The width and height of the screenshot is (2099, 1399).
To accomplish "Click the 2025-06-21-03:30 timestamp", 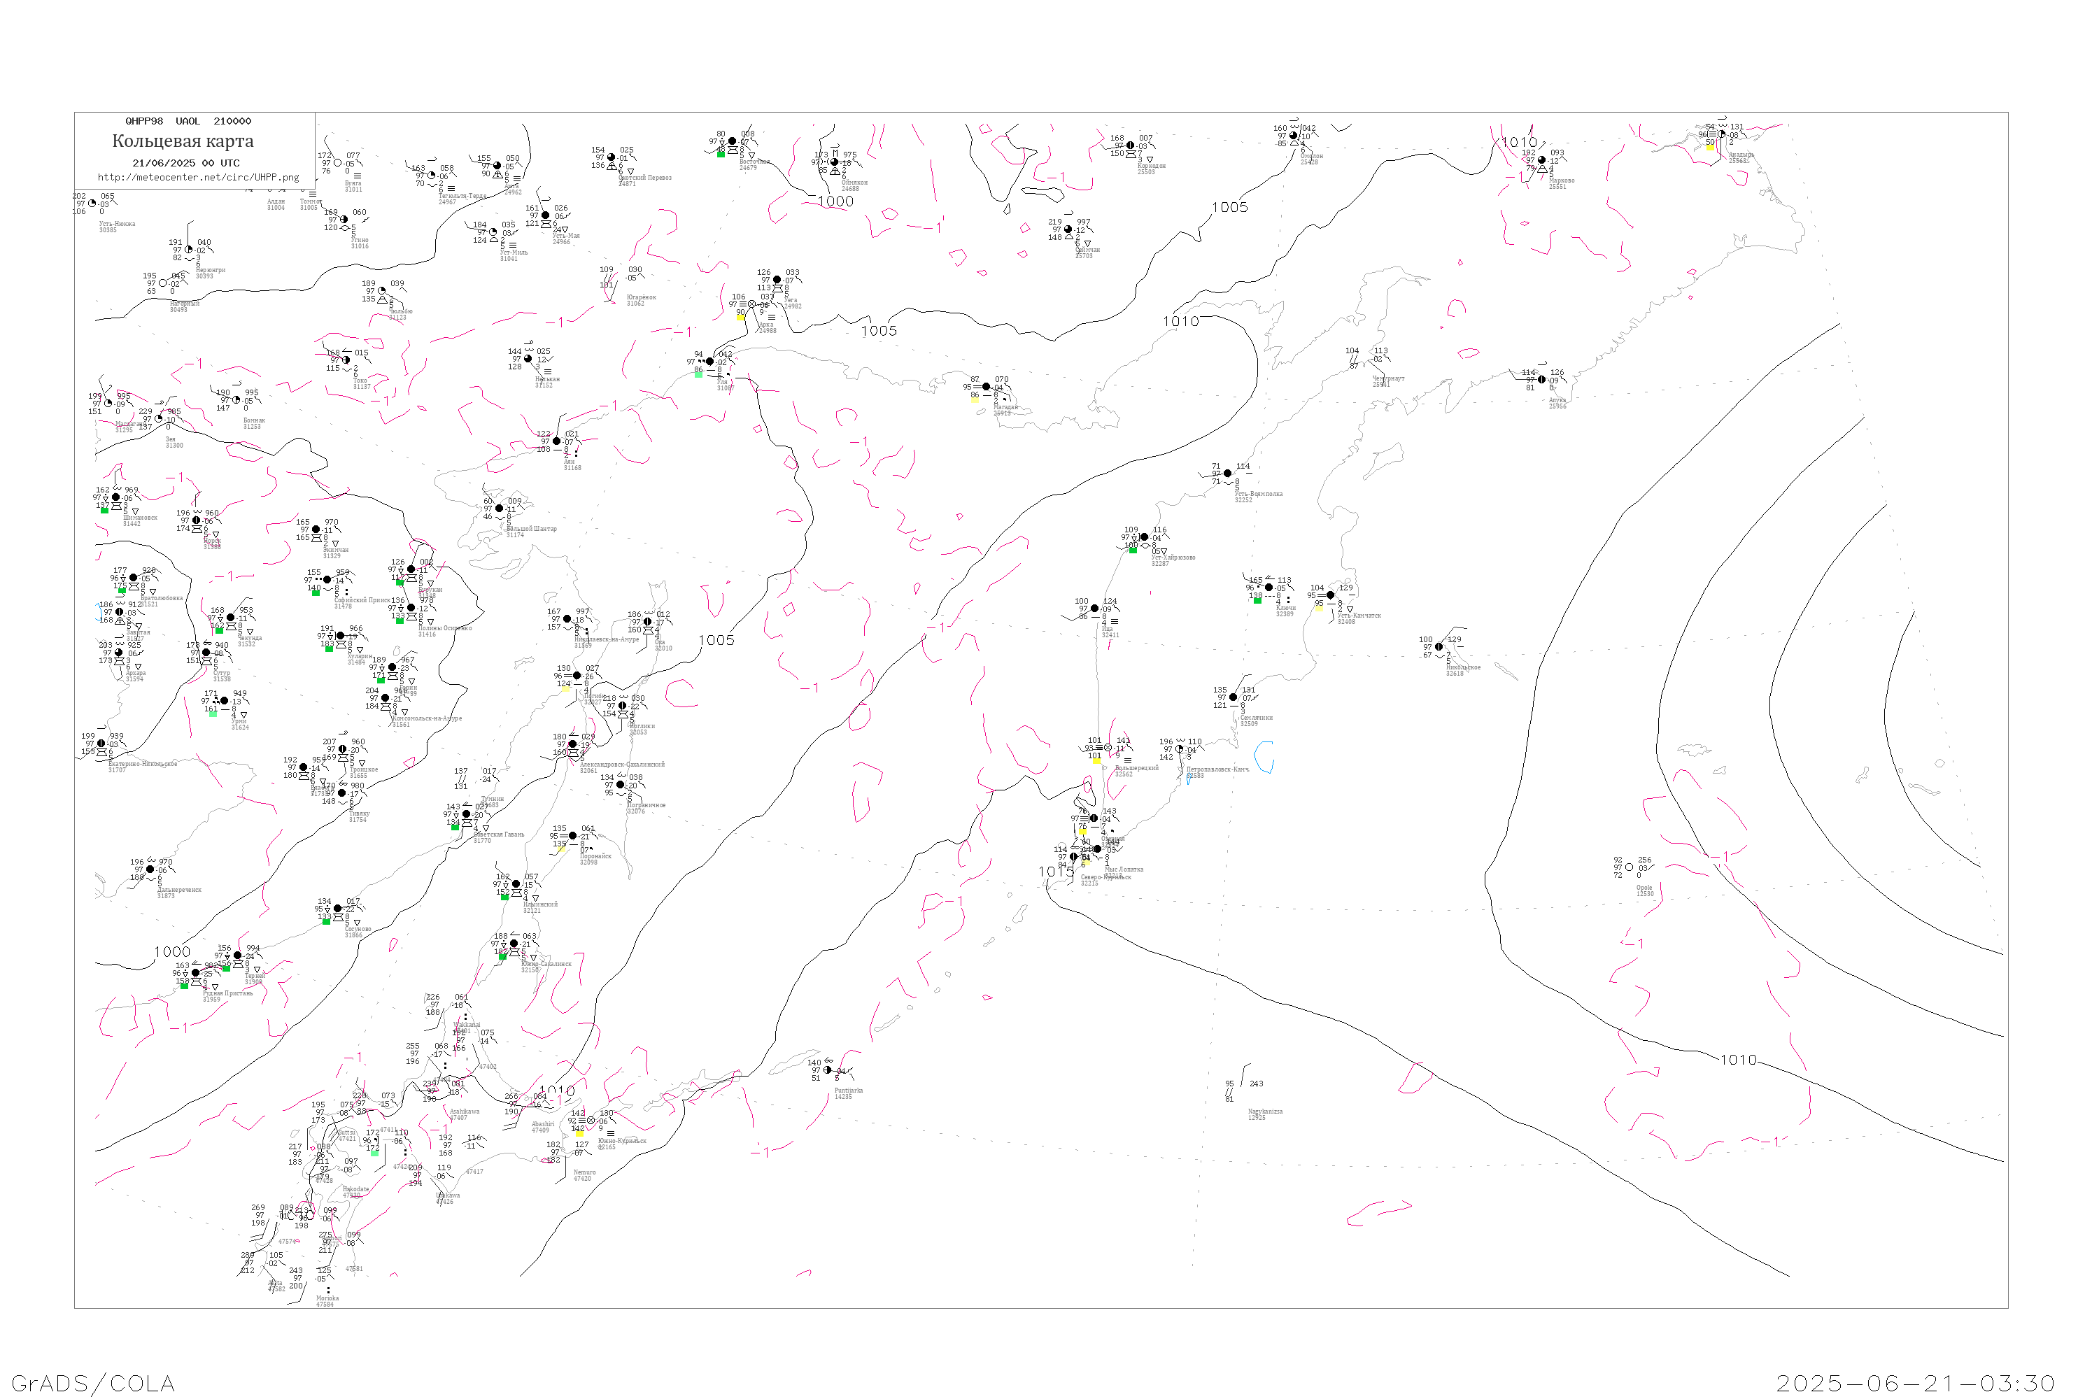I will click(1916, 1383).
